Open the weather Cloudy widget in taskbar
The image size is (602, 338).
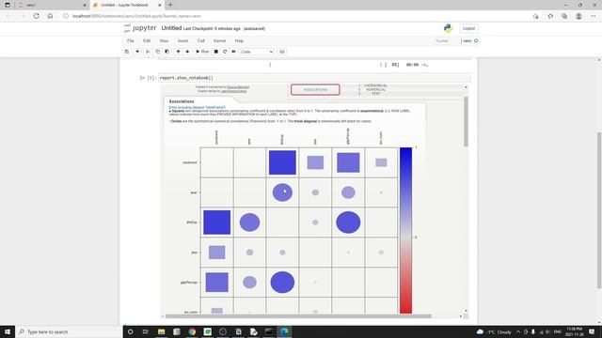(x=494, y=331)
